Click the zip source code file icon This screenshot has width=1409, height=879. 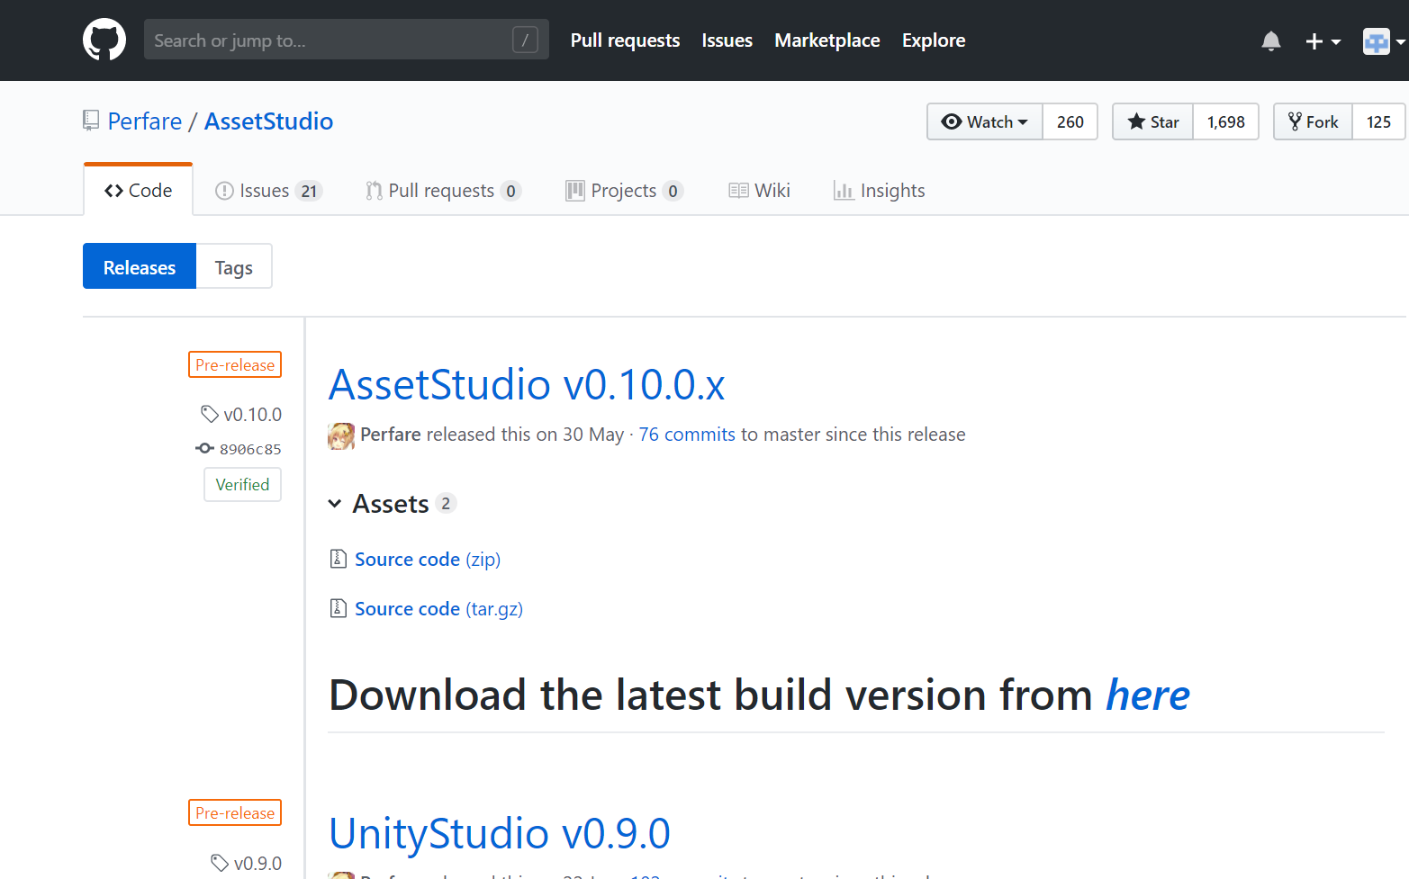[339, 559]
